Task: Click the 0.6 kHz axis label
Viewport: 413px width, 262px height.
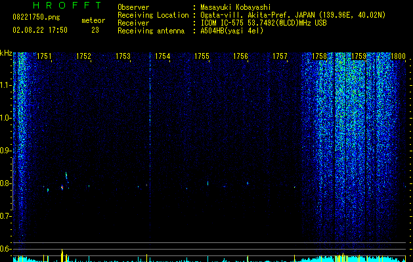Action: (5, 249)
